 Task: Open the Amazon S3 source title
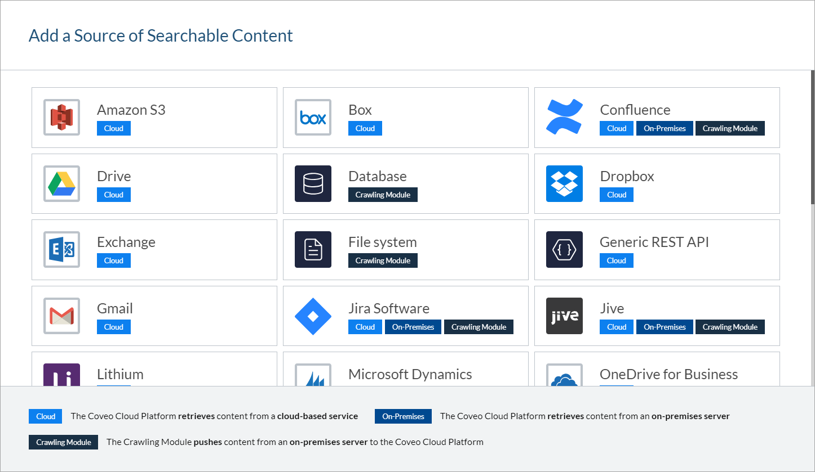(x=131, y=110)
